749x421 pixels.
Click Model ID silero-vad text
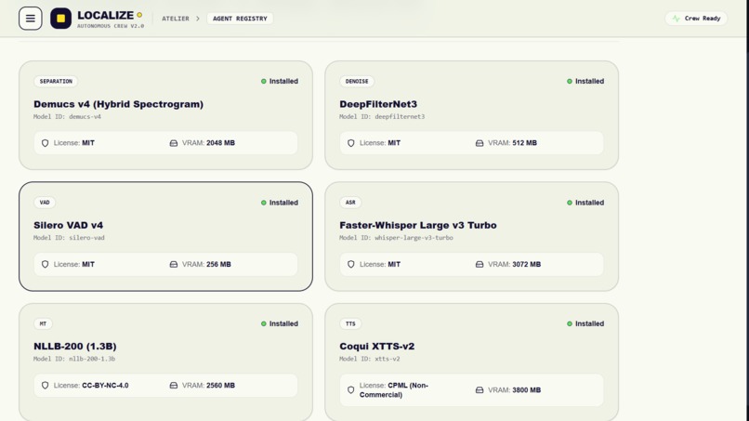(x=69, y=238)
